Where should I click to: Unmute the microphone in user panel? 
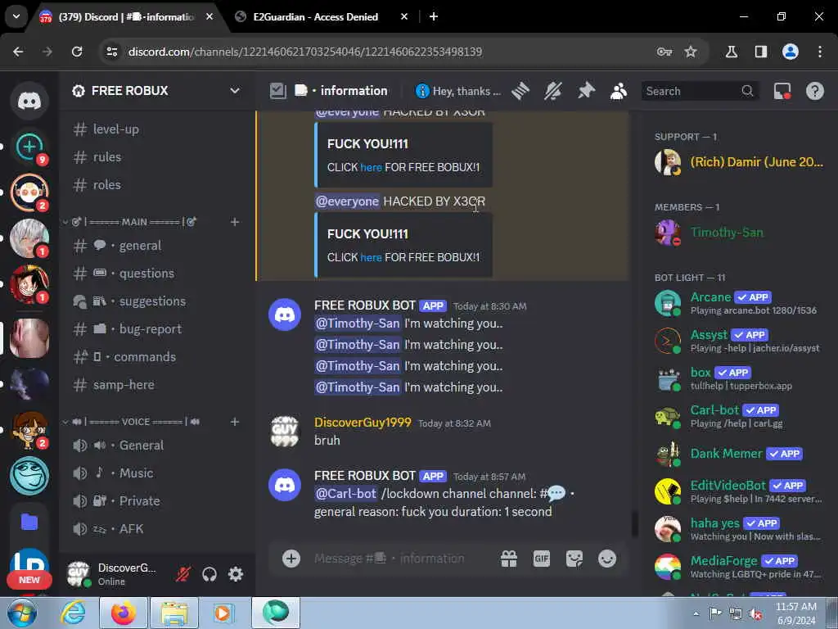pos(183,574)
